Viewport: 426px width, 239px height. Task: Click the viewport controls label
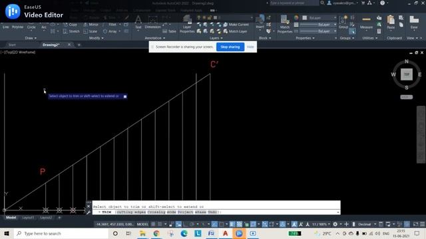18,52
